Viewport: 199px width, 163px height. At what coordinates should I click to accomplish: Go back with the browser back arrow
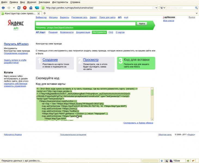click(3, 8)
